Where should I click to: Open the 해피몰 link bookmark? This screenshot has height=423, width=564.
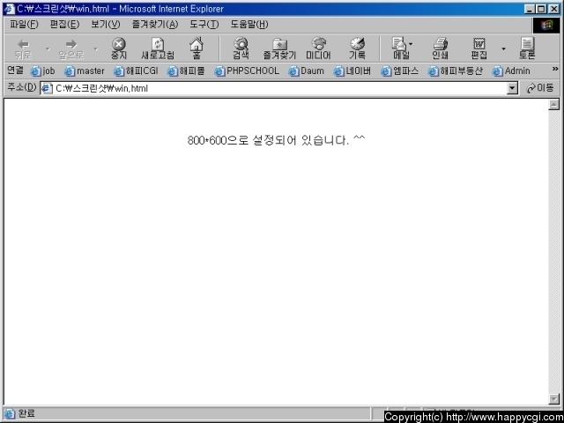click(186, 71)
